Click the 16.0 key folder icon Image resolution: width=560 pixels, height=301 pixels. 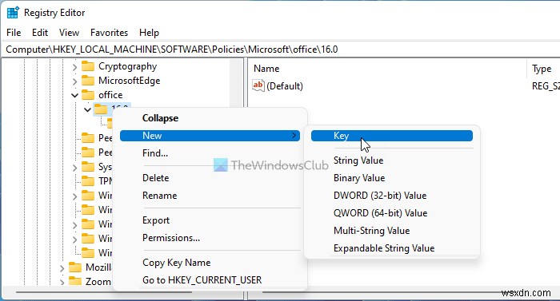[x=101, y=109]
